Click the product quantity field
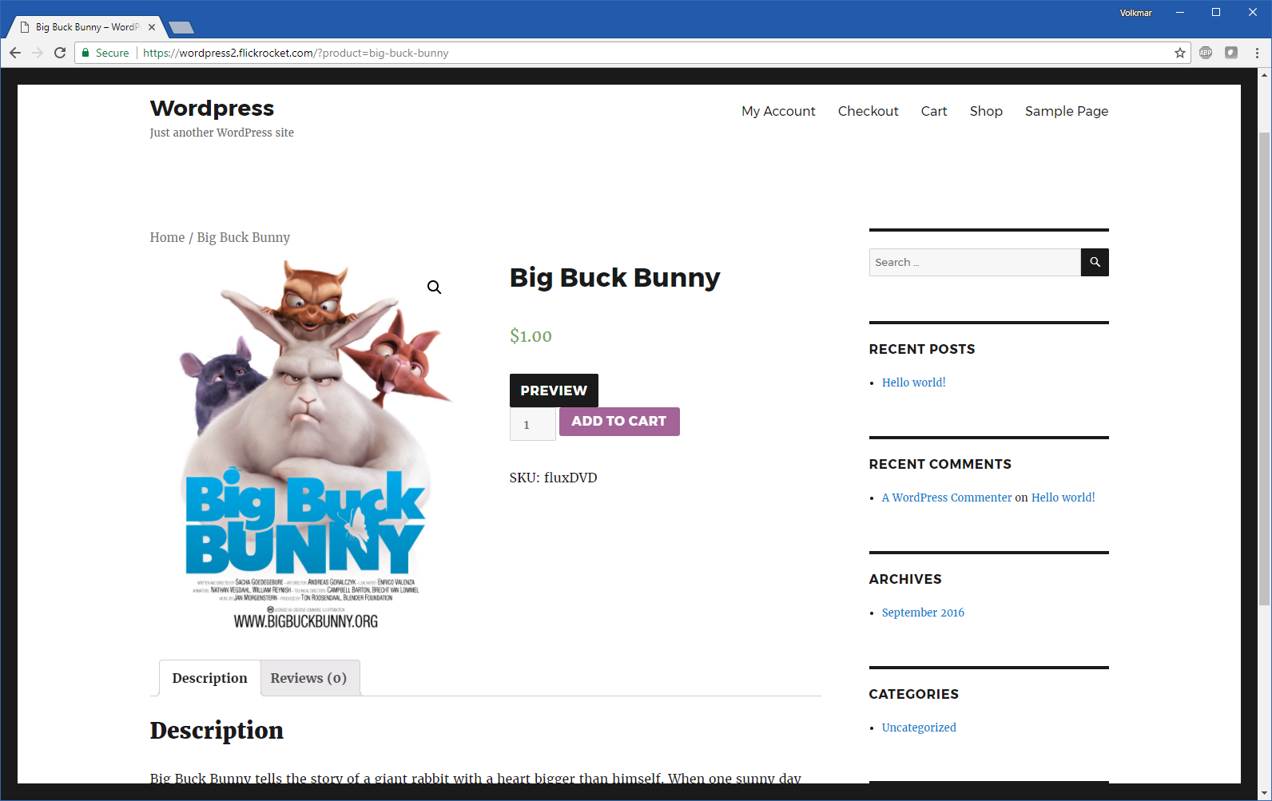Screen dimensions: 1272x801 pos(532,425)
